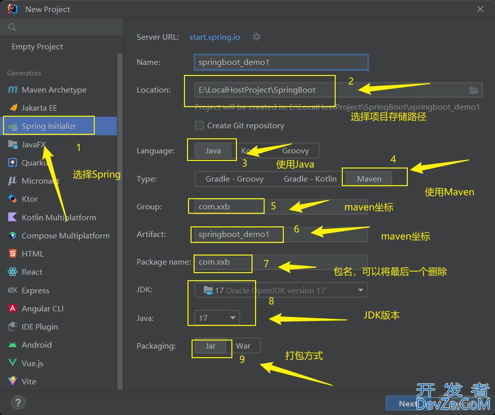The height and width of the screenshot is (415, 495).
Task: Close the New Project dialog
Action: point(480,9)
